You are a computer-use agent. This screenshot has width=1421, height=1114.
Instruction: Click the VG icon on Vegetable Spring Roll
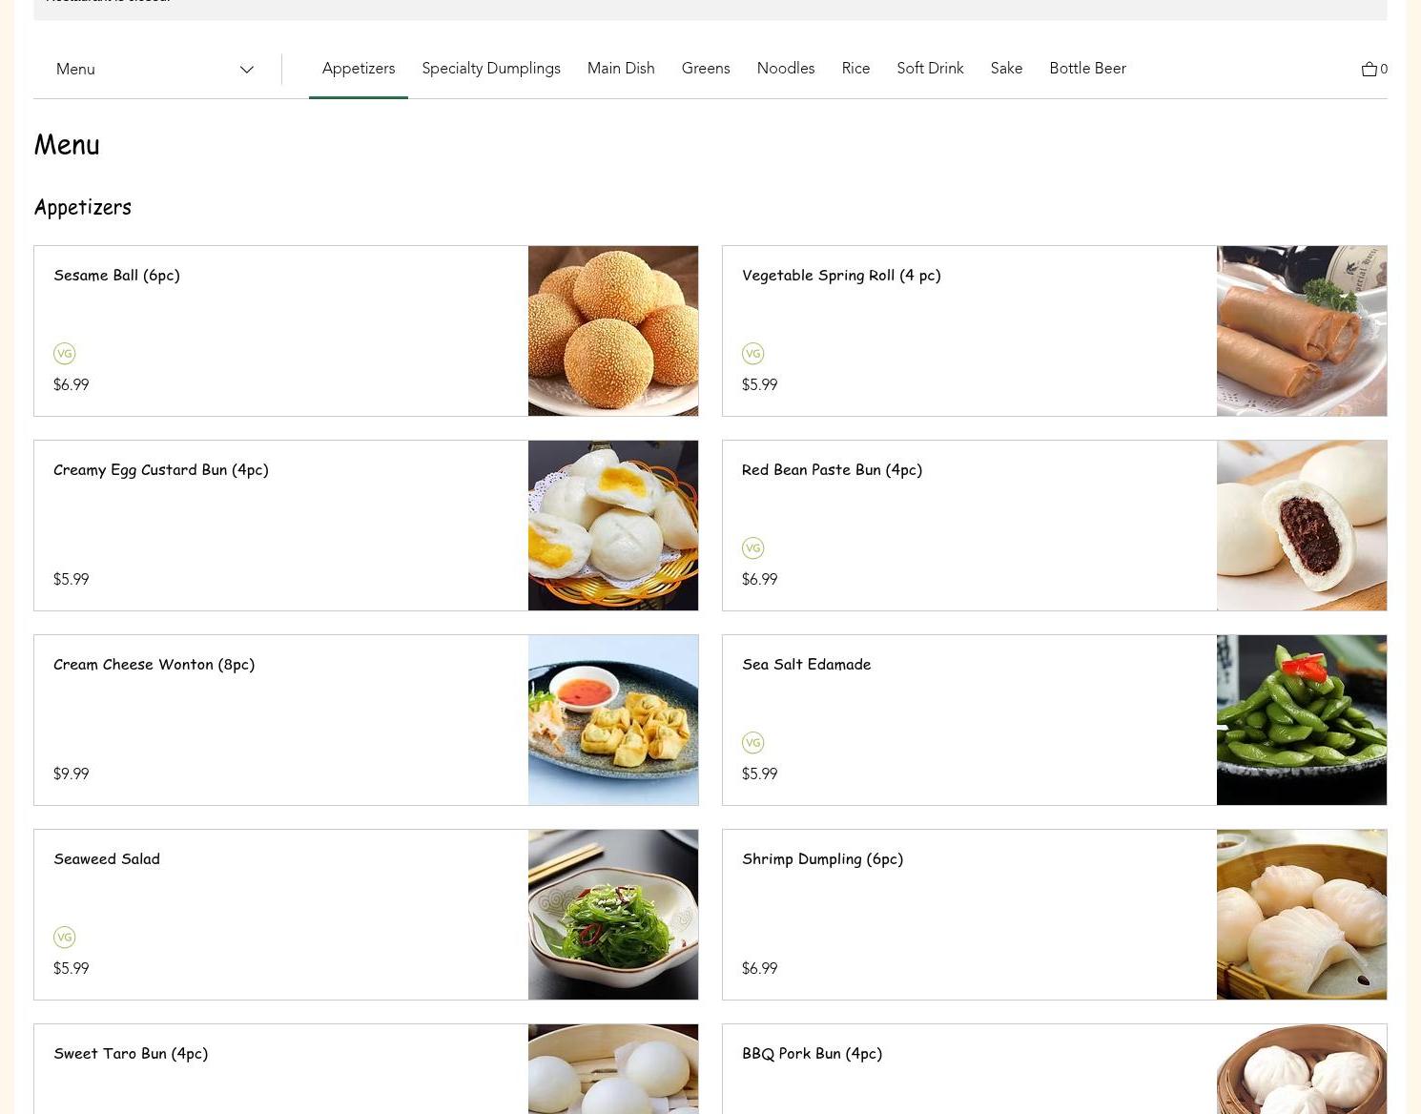click(x=752, y=354)
